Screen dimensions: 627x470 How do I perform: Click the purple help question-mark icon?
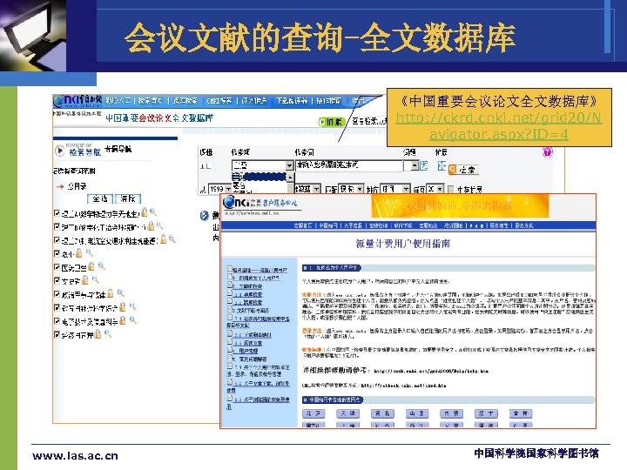click(548, 151)
